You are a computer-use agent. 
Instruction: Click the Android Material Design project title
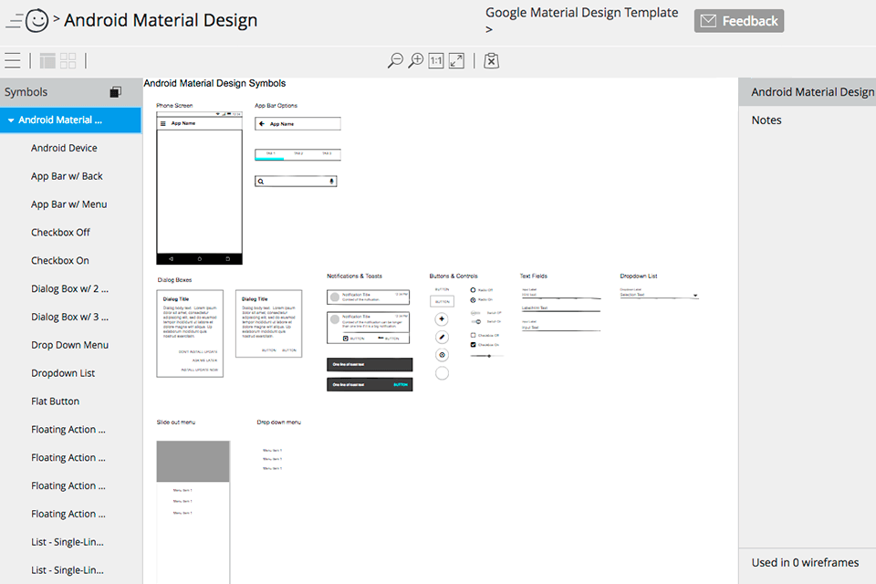[x=161, y=20]
